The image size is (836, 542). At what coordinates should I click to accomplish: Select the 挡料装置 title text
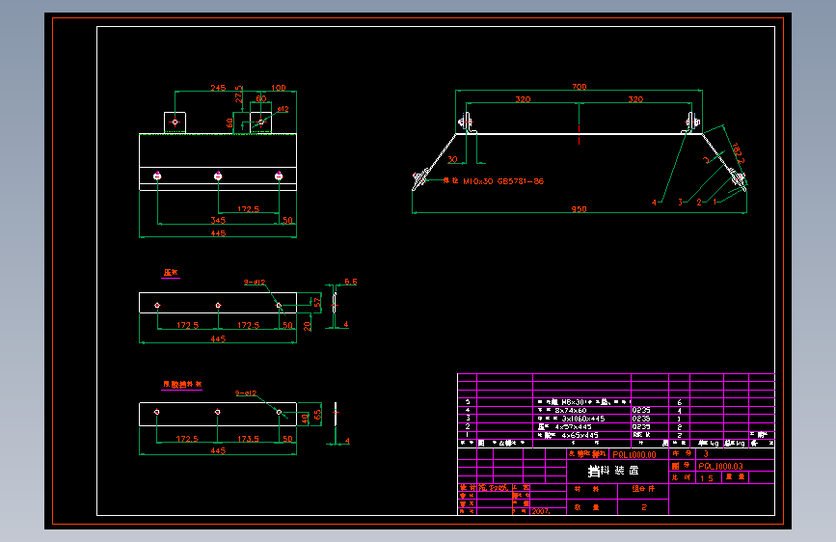(x=613, y=471)
